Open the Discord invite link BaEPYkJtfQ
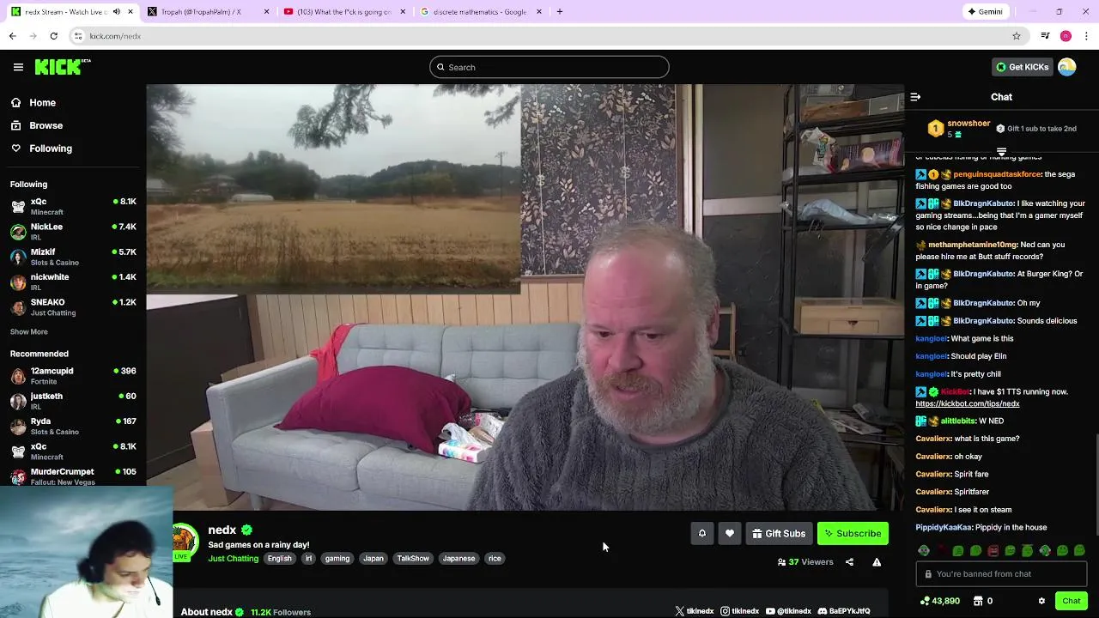The image size is (1099, 618). coord(844,611)
